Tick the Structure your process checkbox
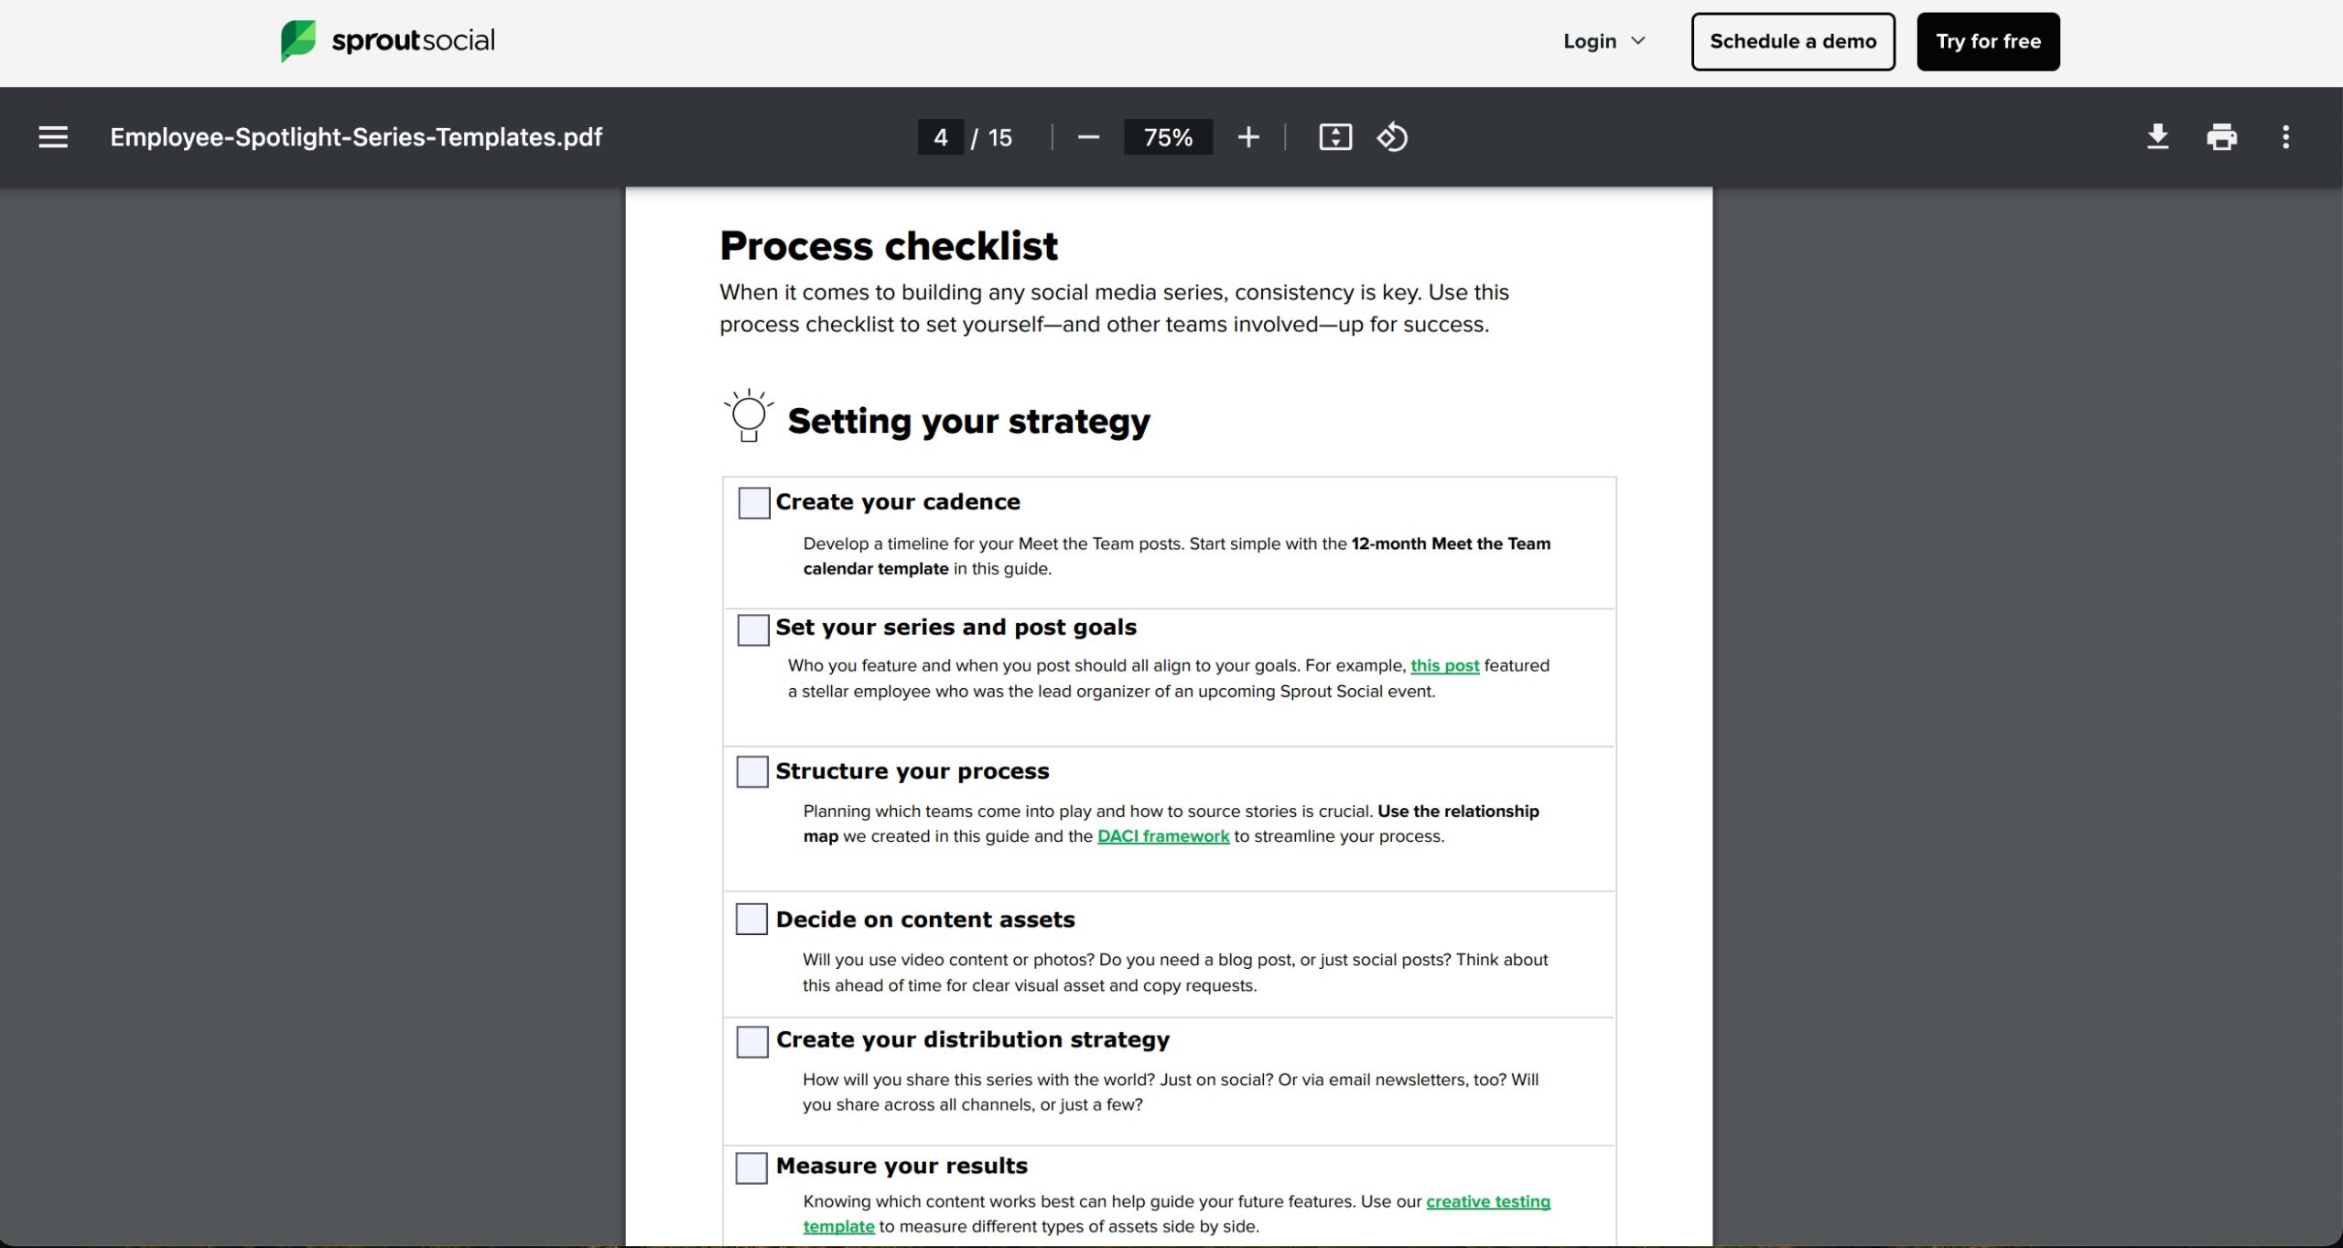This screenshot has height=1248, width=2343. (752, 771)
